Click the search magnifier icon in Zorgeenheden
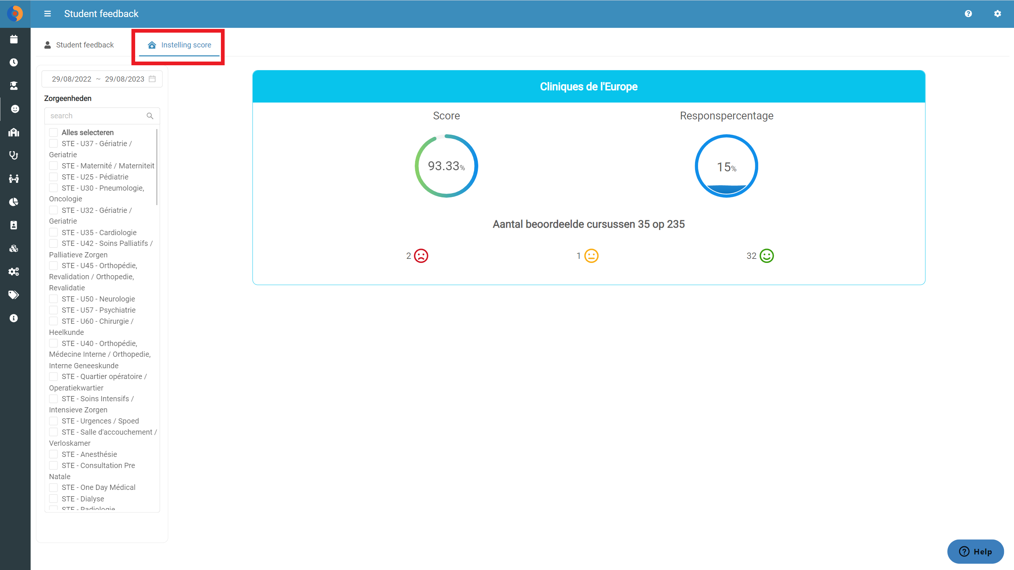 click(x=150, y=116)
